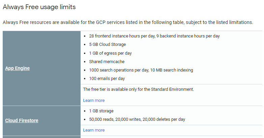Click the 50,000 reads Firestore limit line
This screenshot has height=138, width=264.
137,119
